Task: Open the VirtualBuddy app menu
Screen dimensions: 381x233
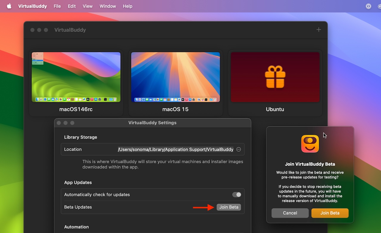Action: point(32,6)
